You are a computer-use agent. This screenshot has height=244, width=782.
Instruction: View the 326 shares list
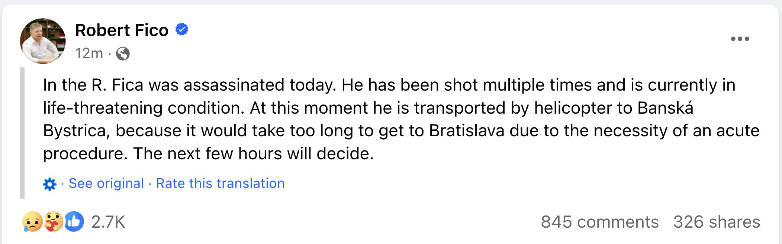(717, 222)
